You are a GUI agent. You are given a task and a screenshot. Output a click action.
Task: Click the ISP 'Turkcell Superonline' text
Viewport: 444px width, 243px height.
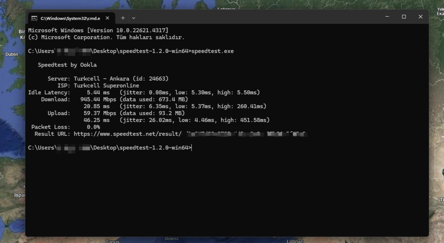point(106,86)
